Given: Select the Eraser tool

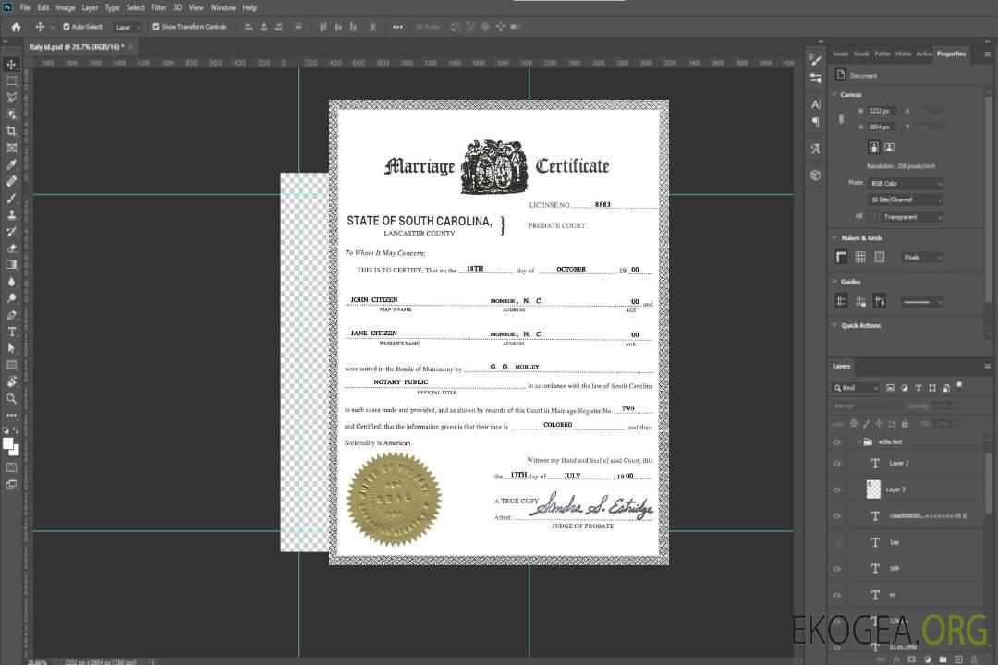Looking at the screenshot, I should [11, 248].
